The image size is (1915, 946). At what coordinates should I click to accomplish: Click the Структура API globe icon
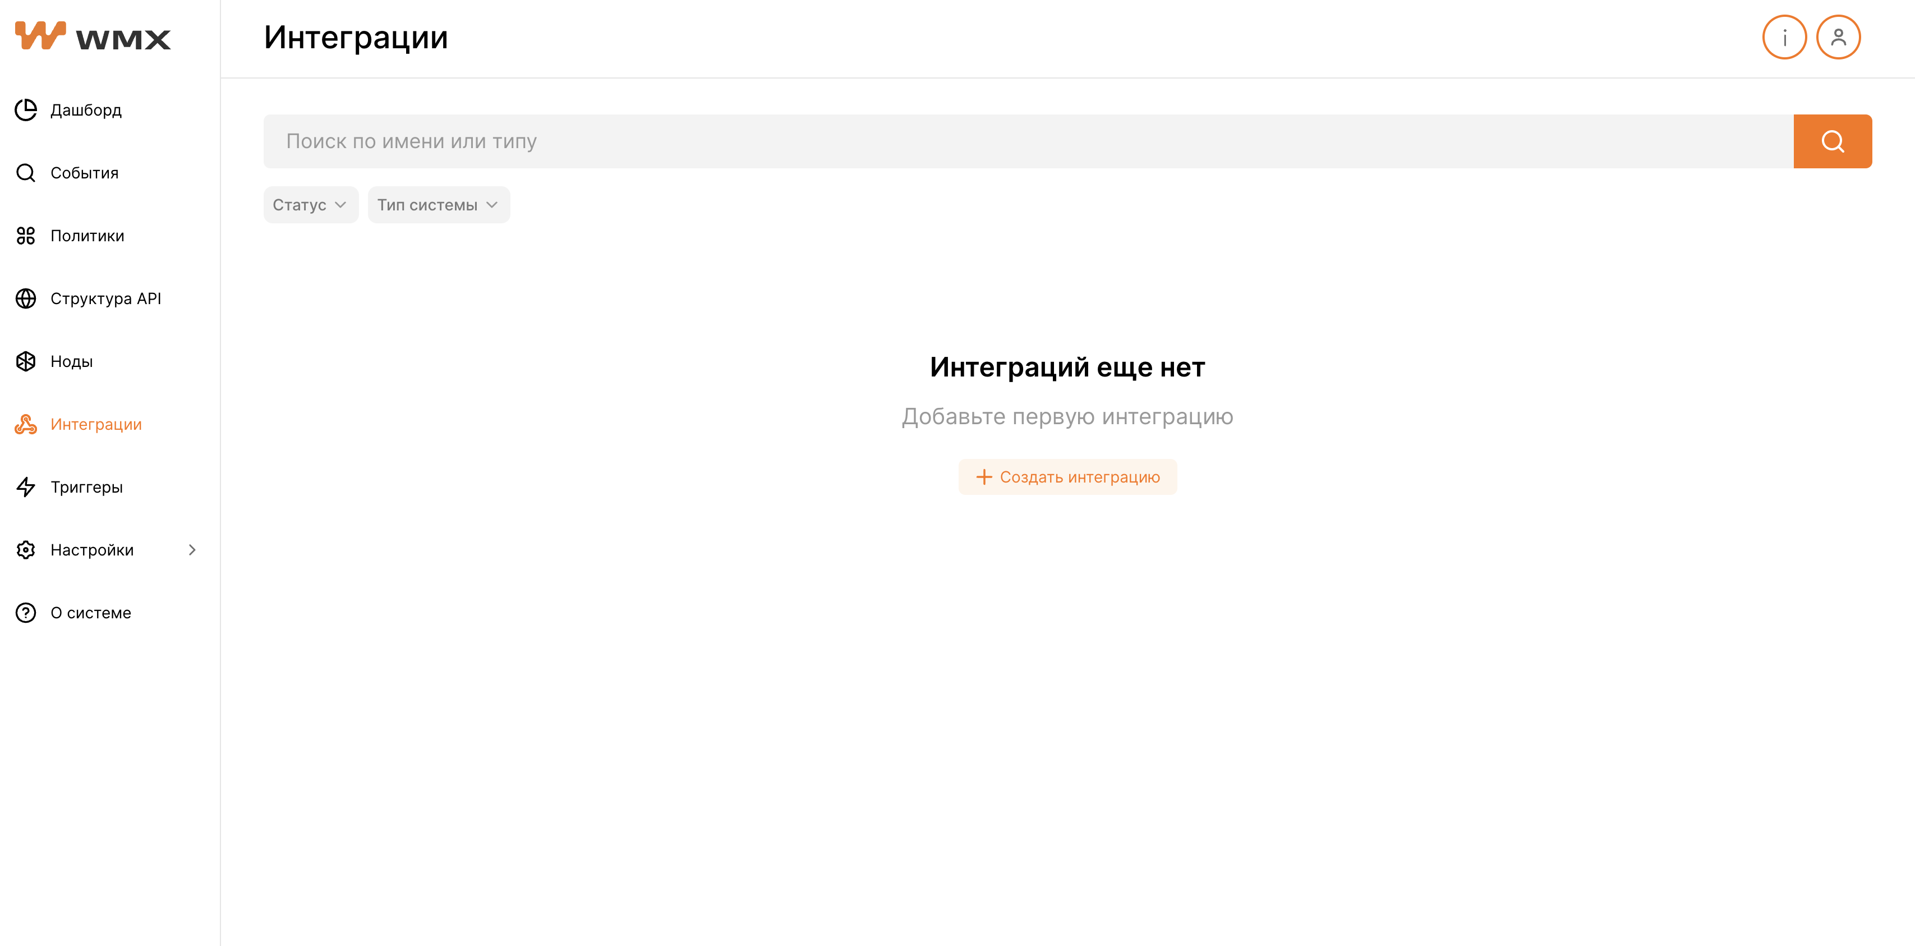click(26, 299)
